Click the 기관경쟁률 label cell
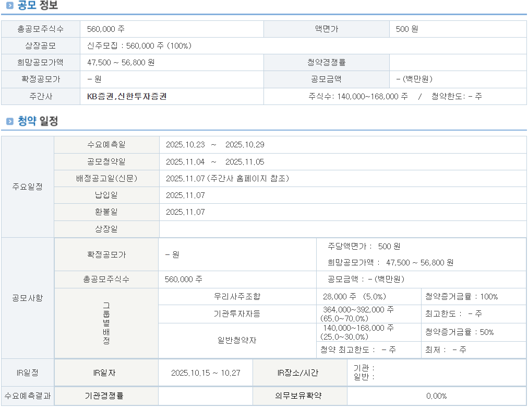 106,396
